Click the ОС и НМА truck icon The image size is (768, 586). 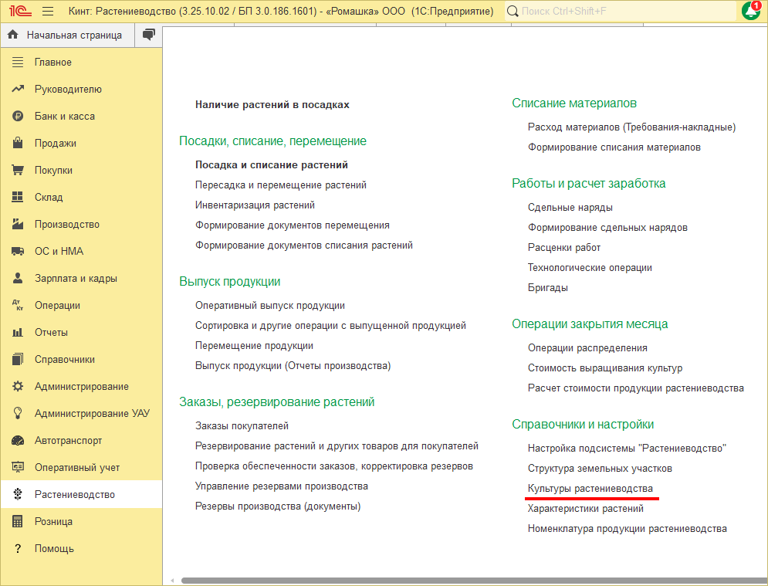[19, 252]
